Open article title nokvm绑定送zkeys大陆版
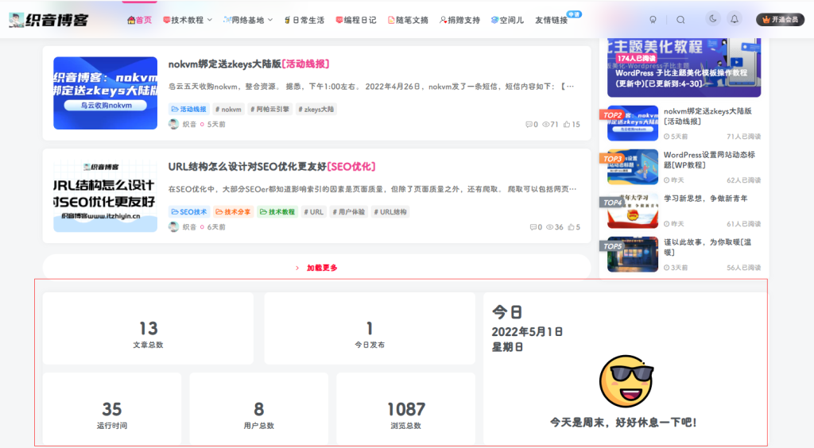 pos(249,64)
